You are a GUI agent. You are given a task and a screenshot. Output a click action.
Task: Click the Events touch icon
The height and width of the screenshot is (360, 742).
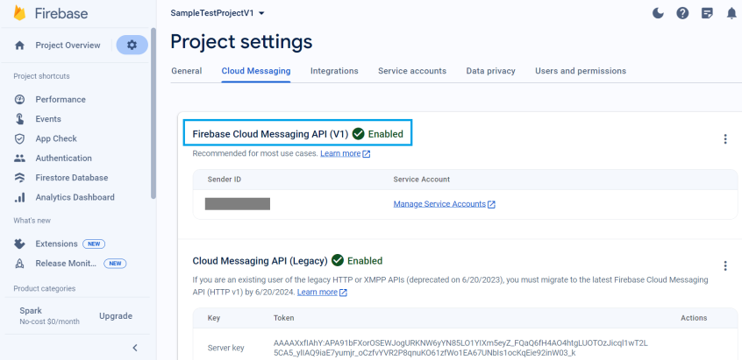[x=19, y=119]
